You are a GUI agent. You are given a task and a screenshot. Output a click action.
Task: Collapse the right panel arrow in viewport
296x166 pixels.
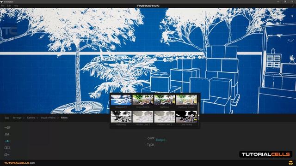coord(292,16)
